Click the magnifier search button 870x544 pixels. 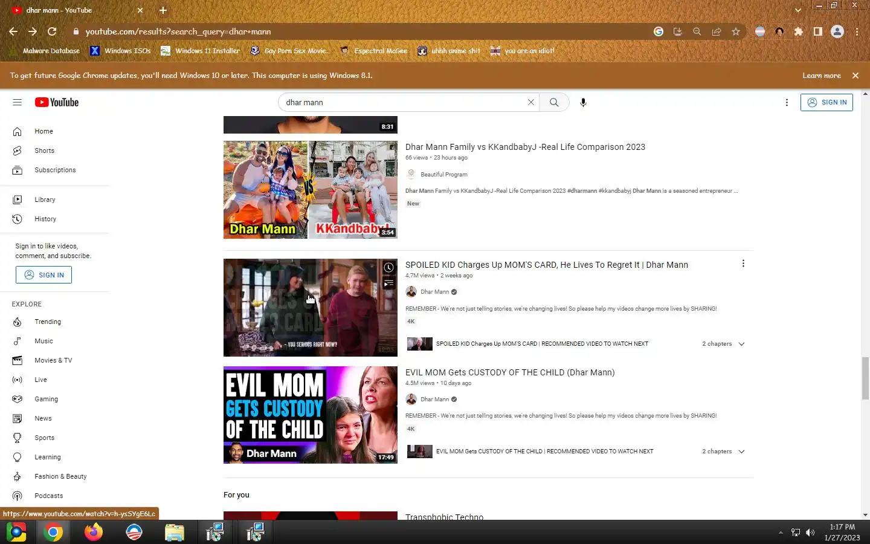pos(554,102)
